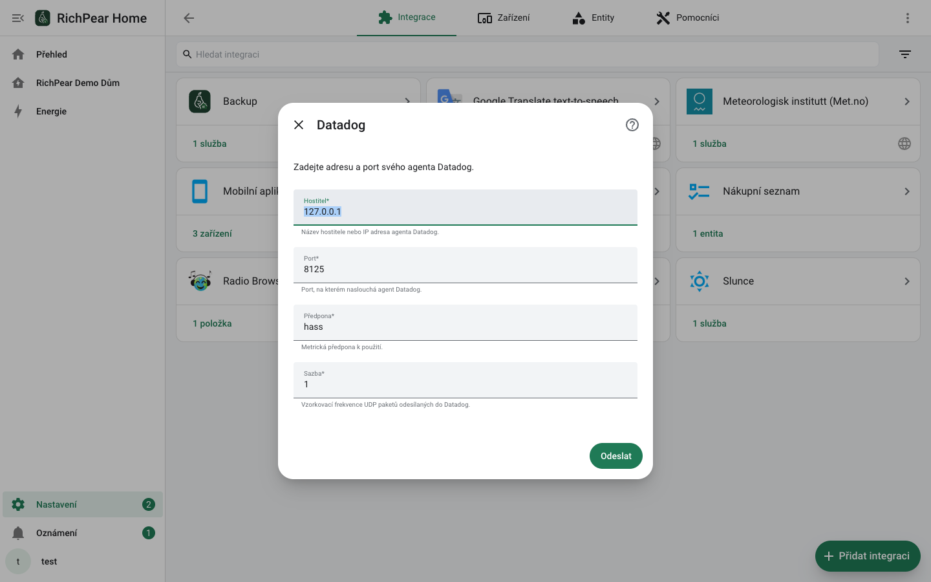
Task: Open the 1 služba link under Backup
Action: (x=209, y=144)
